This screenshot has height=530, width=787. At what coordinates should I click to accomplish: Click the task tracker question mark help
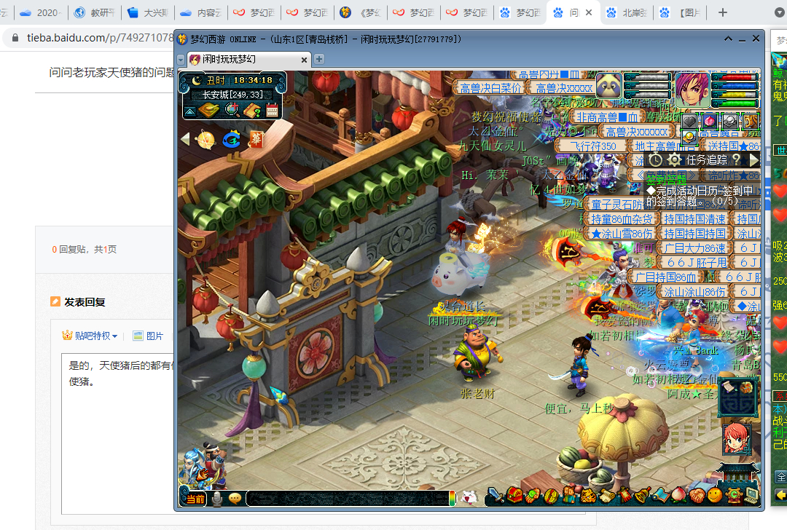point(736,159)
